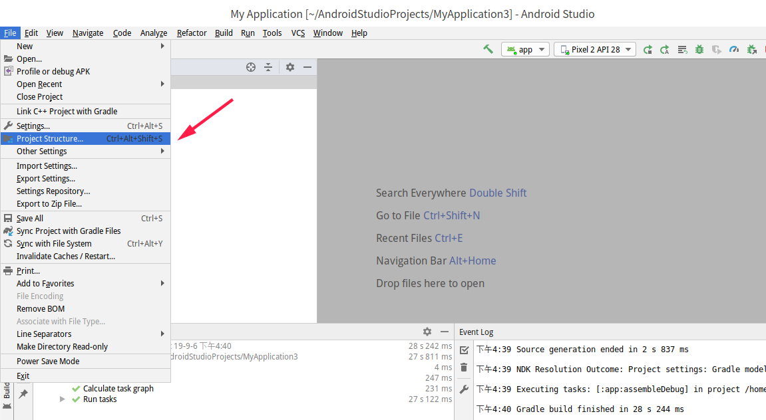Expand the New submenu

tap(85, 47)
